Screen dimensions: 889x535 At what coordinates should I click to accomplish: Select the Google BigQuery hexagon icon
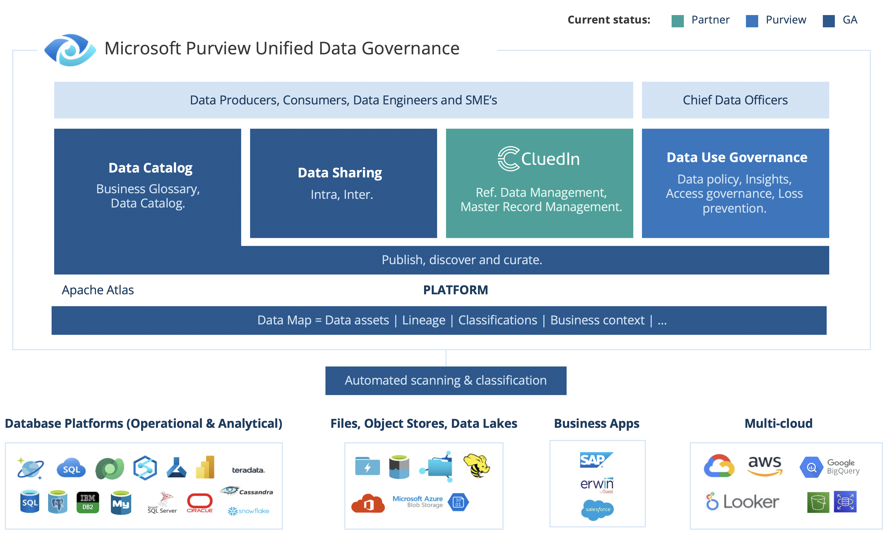point(811,467)
